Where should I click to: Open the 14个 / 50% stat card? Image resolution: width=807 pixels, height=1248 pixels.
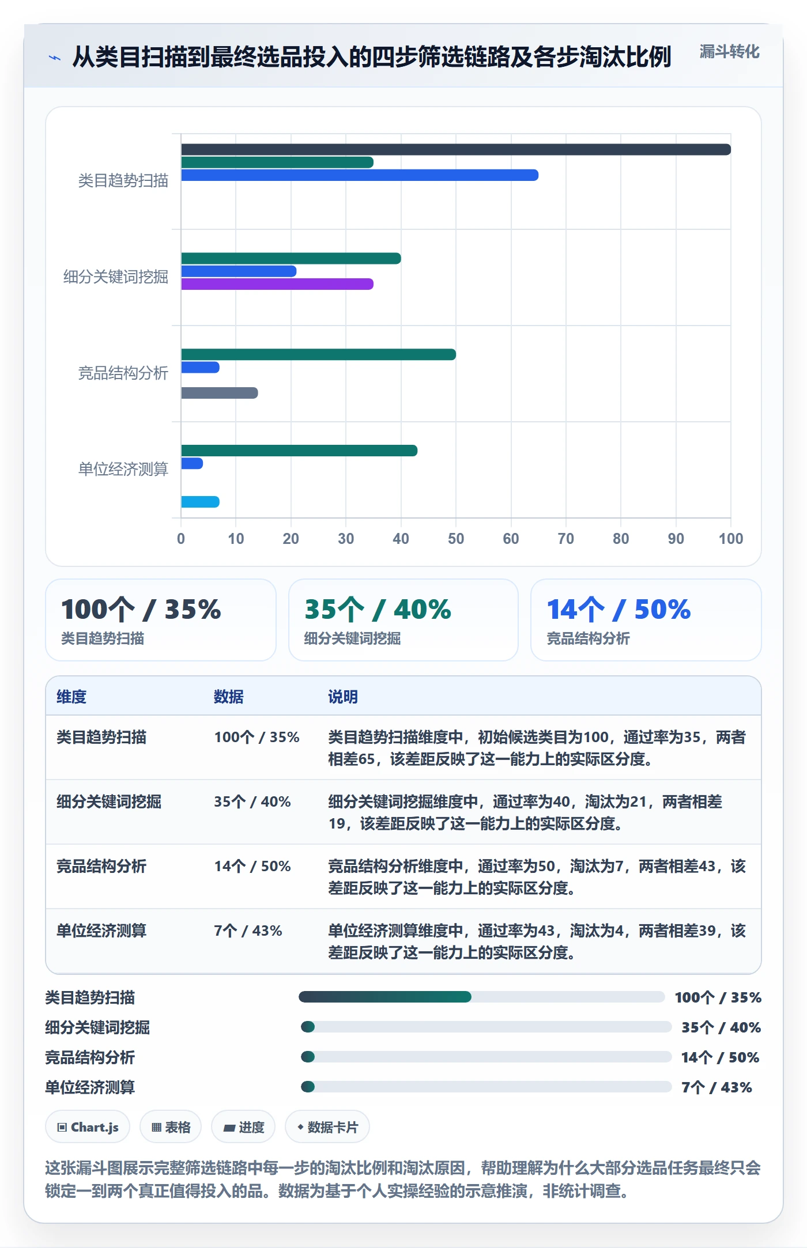[x=646, y=620]
